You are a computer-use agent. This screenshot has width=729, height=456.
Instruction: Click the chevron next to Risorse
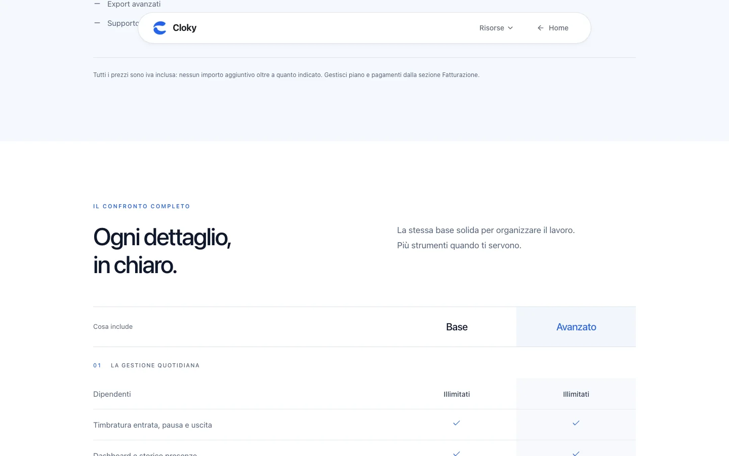[510, 28]
